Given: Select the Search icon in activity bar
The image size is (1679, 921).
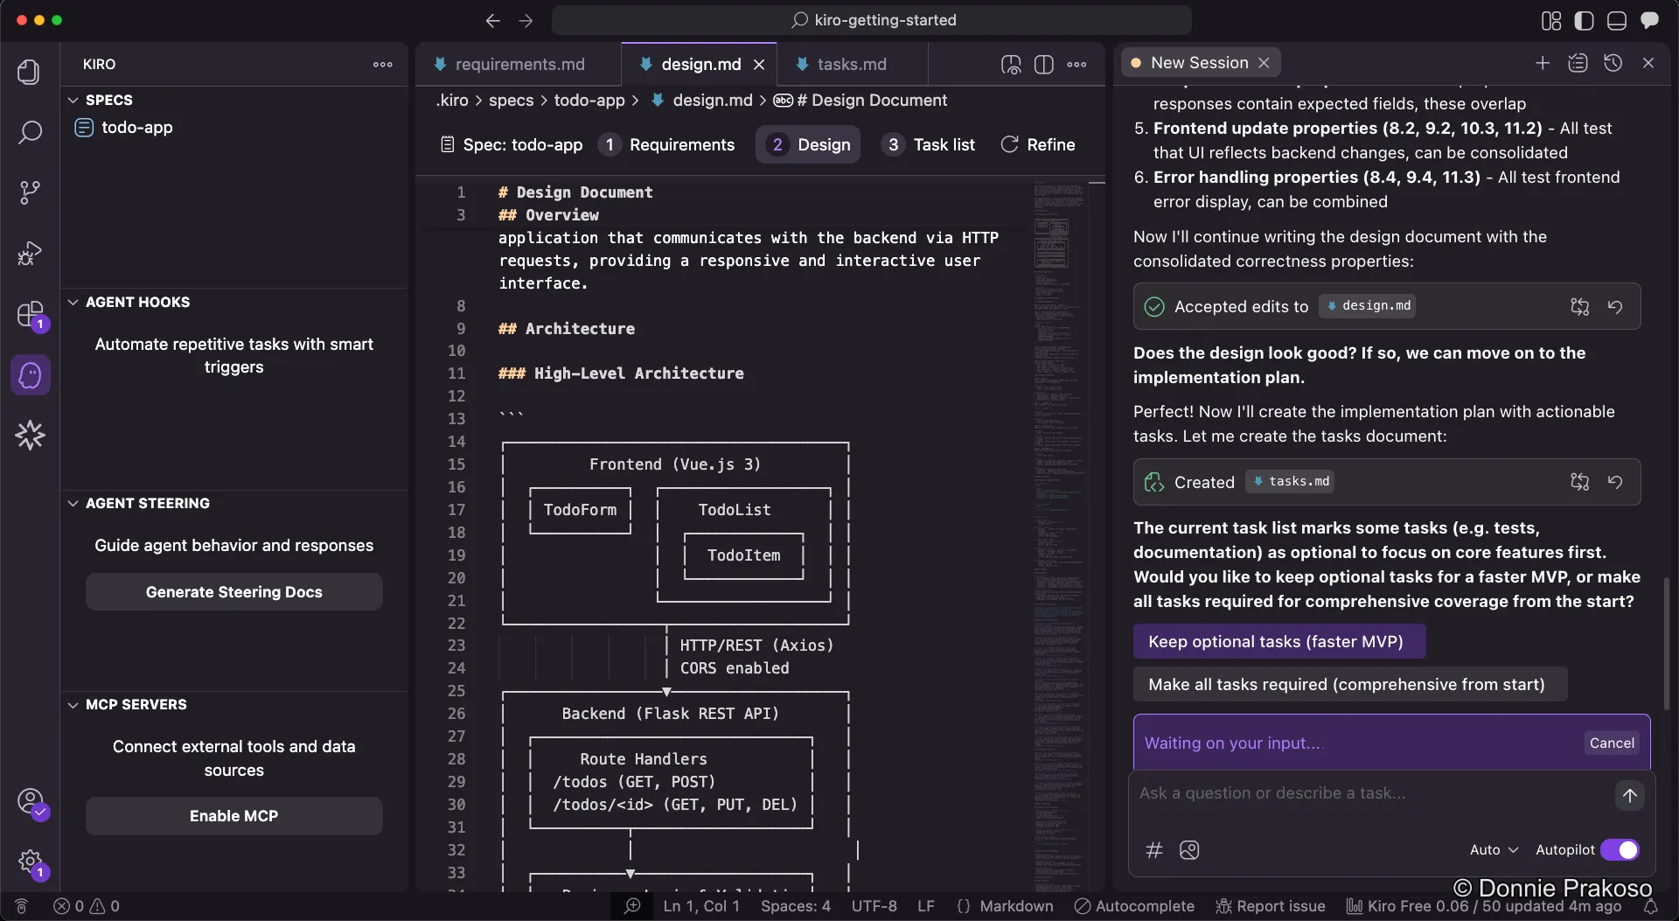Looking at the screenshot, I should tap(30, 133).
